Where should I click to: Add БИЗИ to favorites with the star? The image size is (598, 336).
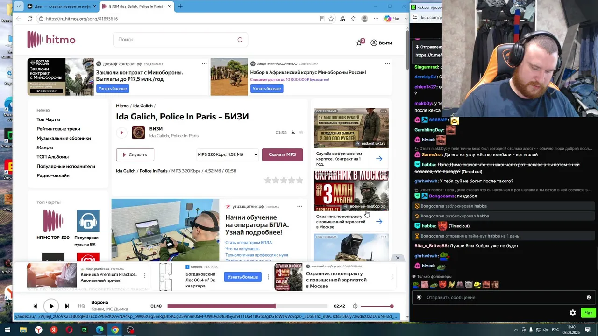(301, 132)
